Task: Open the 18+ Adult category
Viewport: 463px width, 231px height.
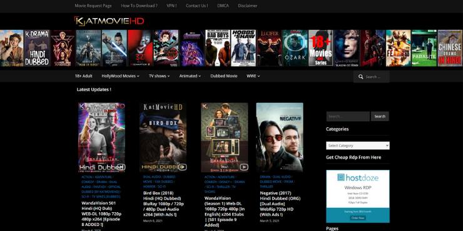Action: (84, 76)
